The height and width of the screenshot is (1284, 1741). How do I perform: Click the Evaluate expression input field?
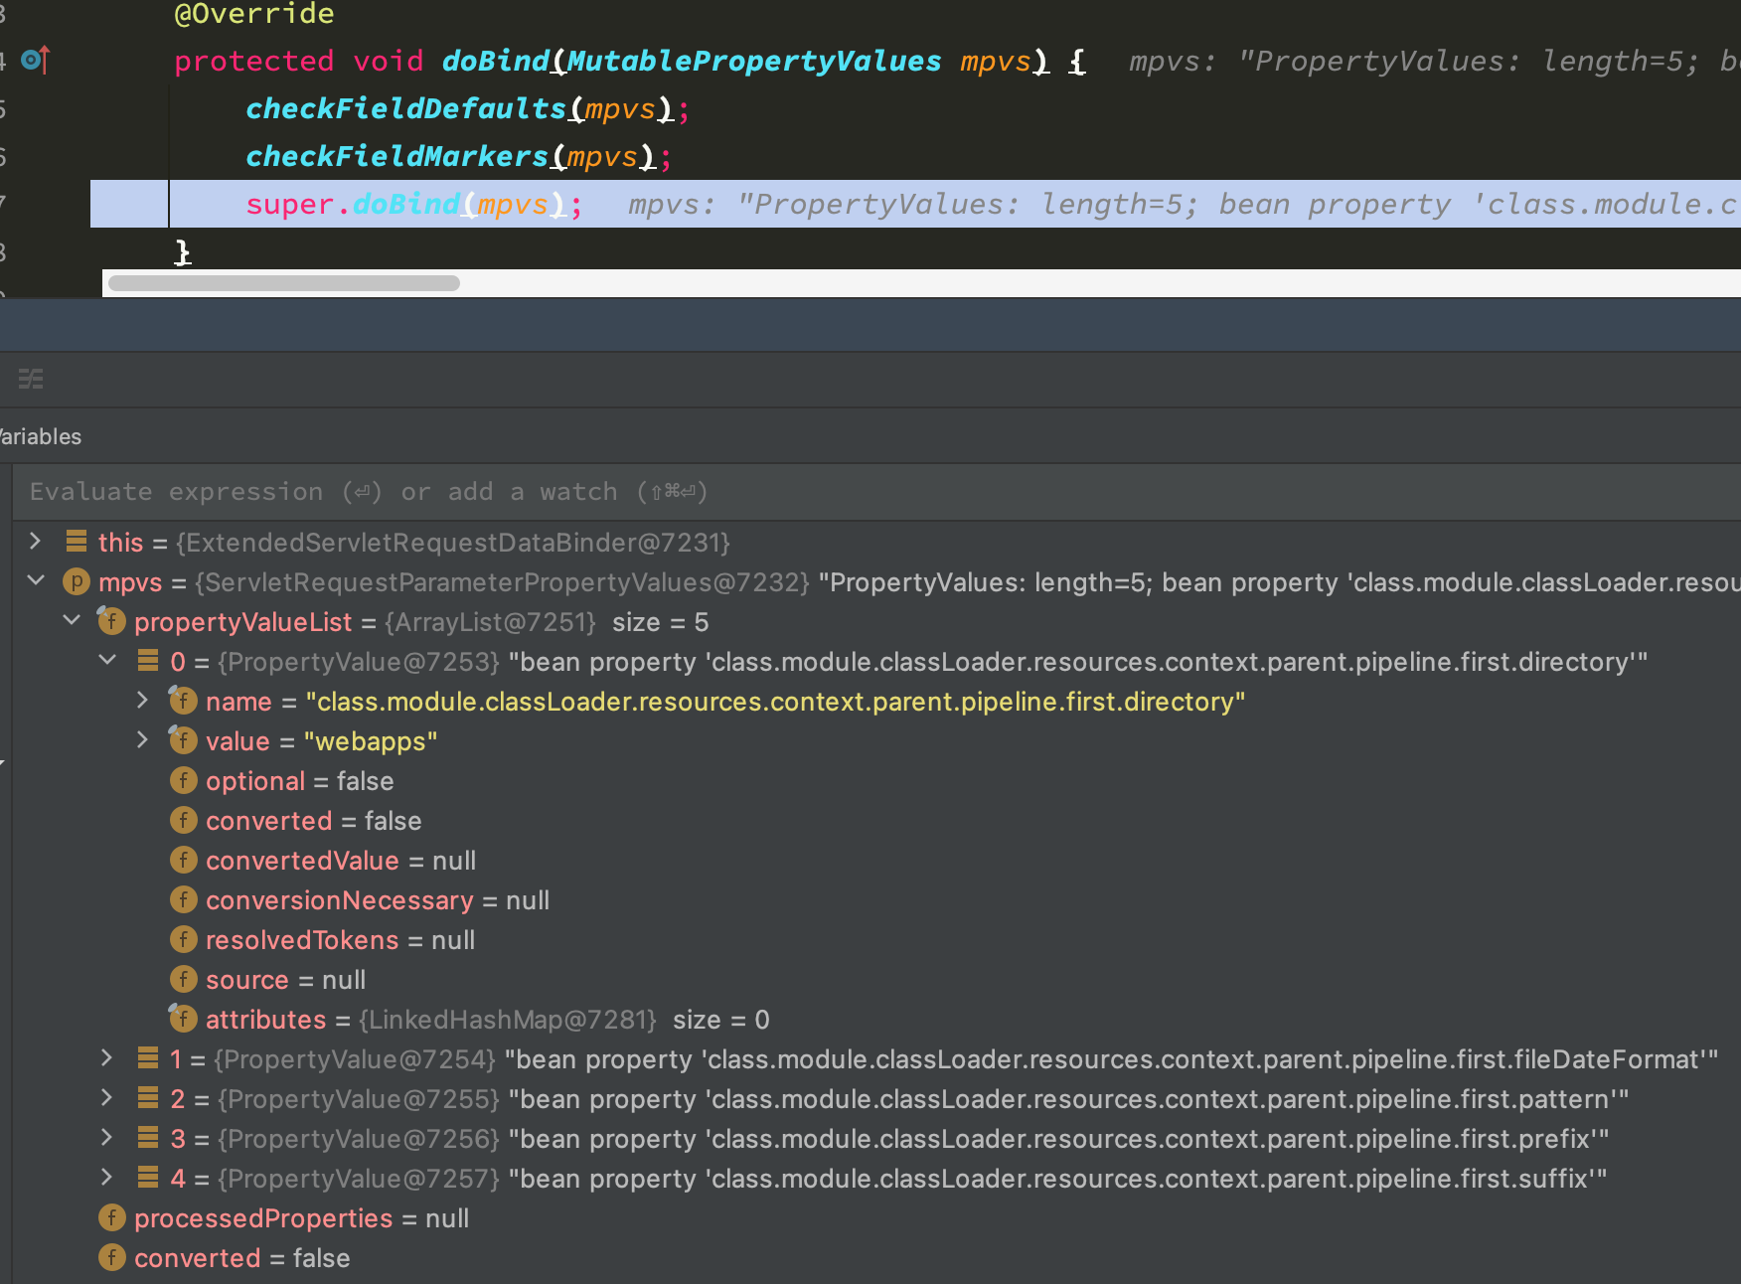click(x=876, y=492)
